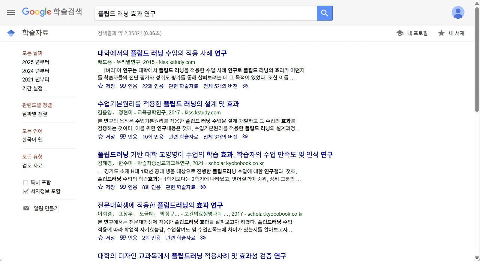Cite the 교양영어 수업 result

(x=129, y=187)
